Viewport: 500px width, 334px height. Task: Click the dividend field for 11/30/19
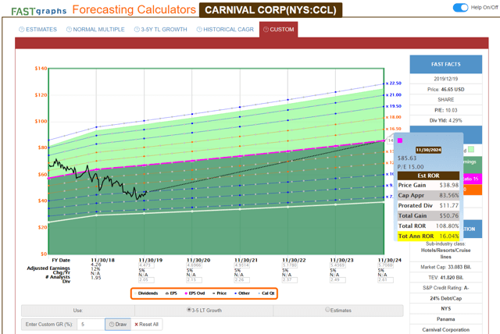point(146,280)
